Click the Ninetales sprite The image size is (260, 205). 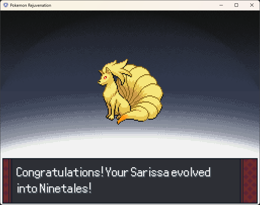[130, 92]
